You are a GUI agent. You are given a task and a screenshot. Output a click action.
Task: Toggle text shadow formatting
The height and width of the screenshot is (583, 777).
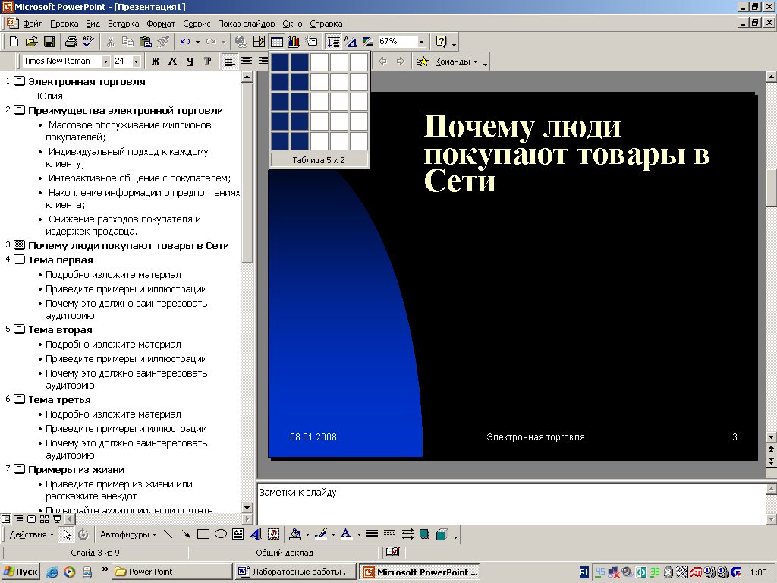click(x=208, y=61)
